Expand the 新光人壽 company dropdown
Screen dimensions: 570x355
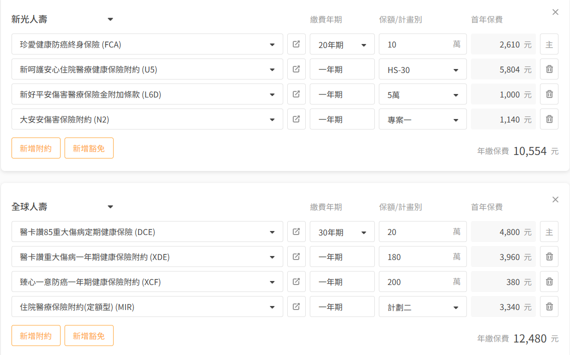pos(111,19)
